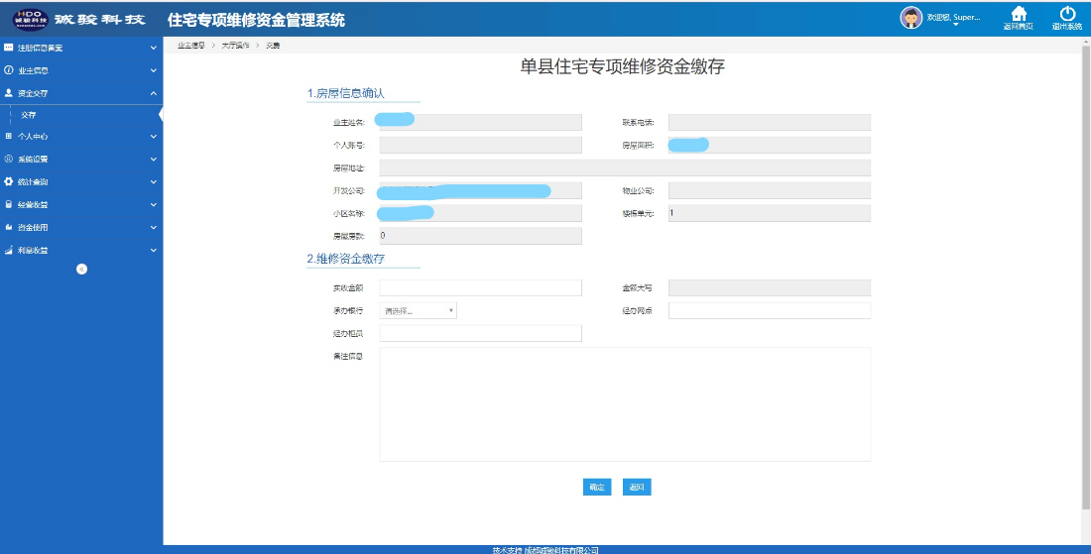Viewport: 1091px width, 554px height.
Task: Click the 统计查询 gear icon
Action: coord(8,181)
